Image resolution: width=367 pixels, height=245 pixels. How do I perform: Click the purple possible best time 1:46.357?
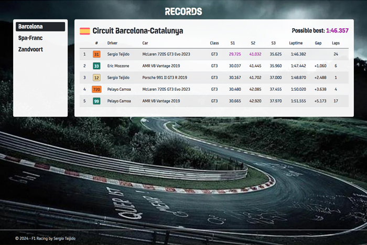point(337,31)
